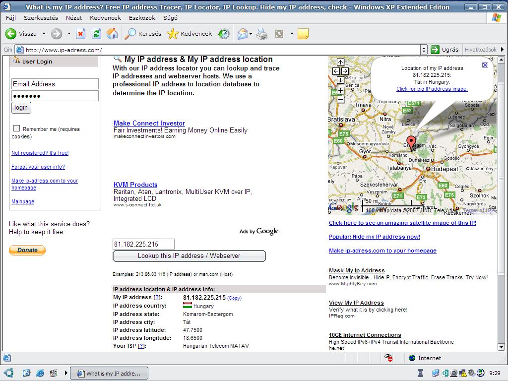Open the Fájl menu
Image resolution: width=508 pixels, height=381 pixels.
pos(11,18)
